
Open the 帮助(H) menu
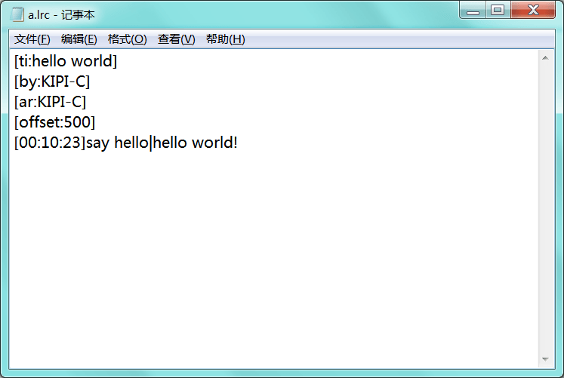coord(225,39)
